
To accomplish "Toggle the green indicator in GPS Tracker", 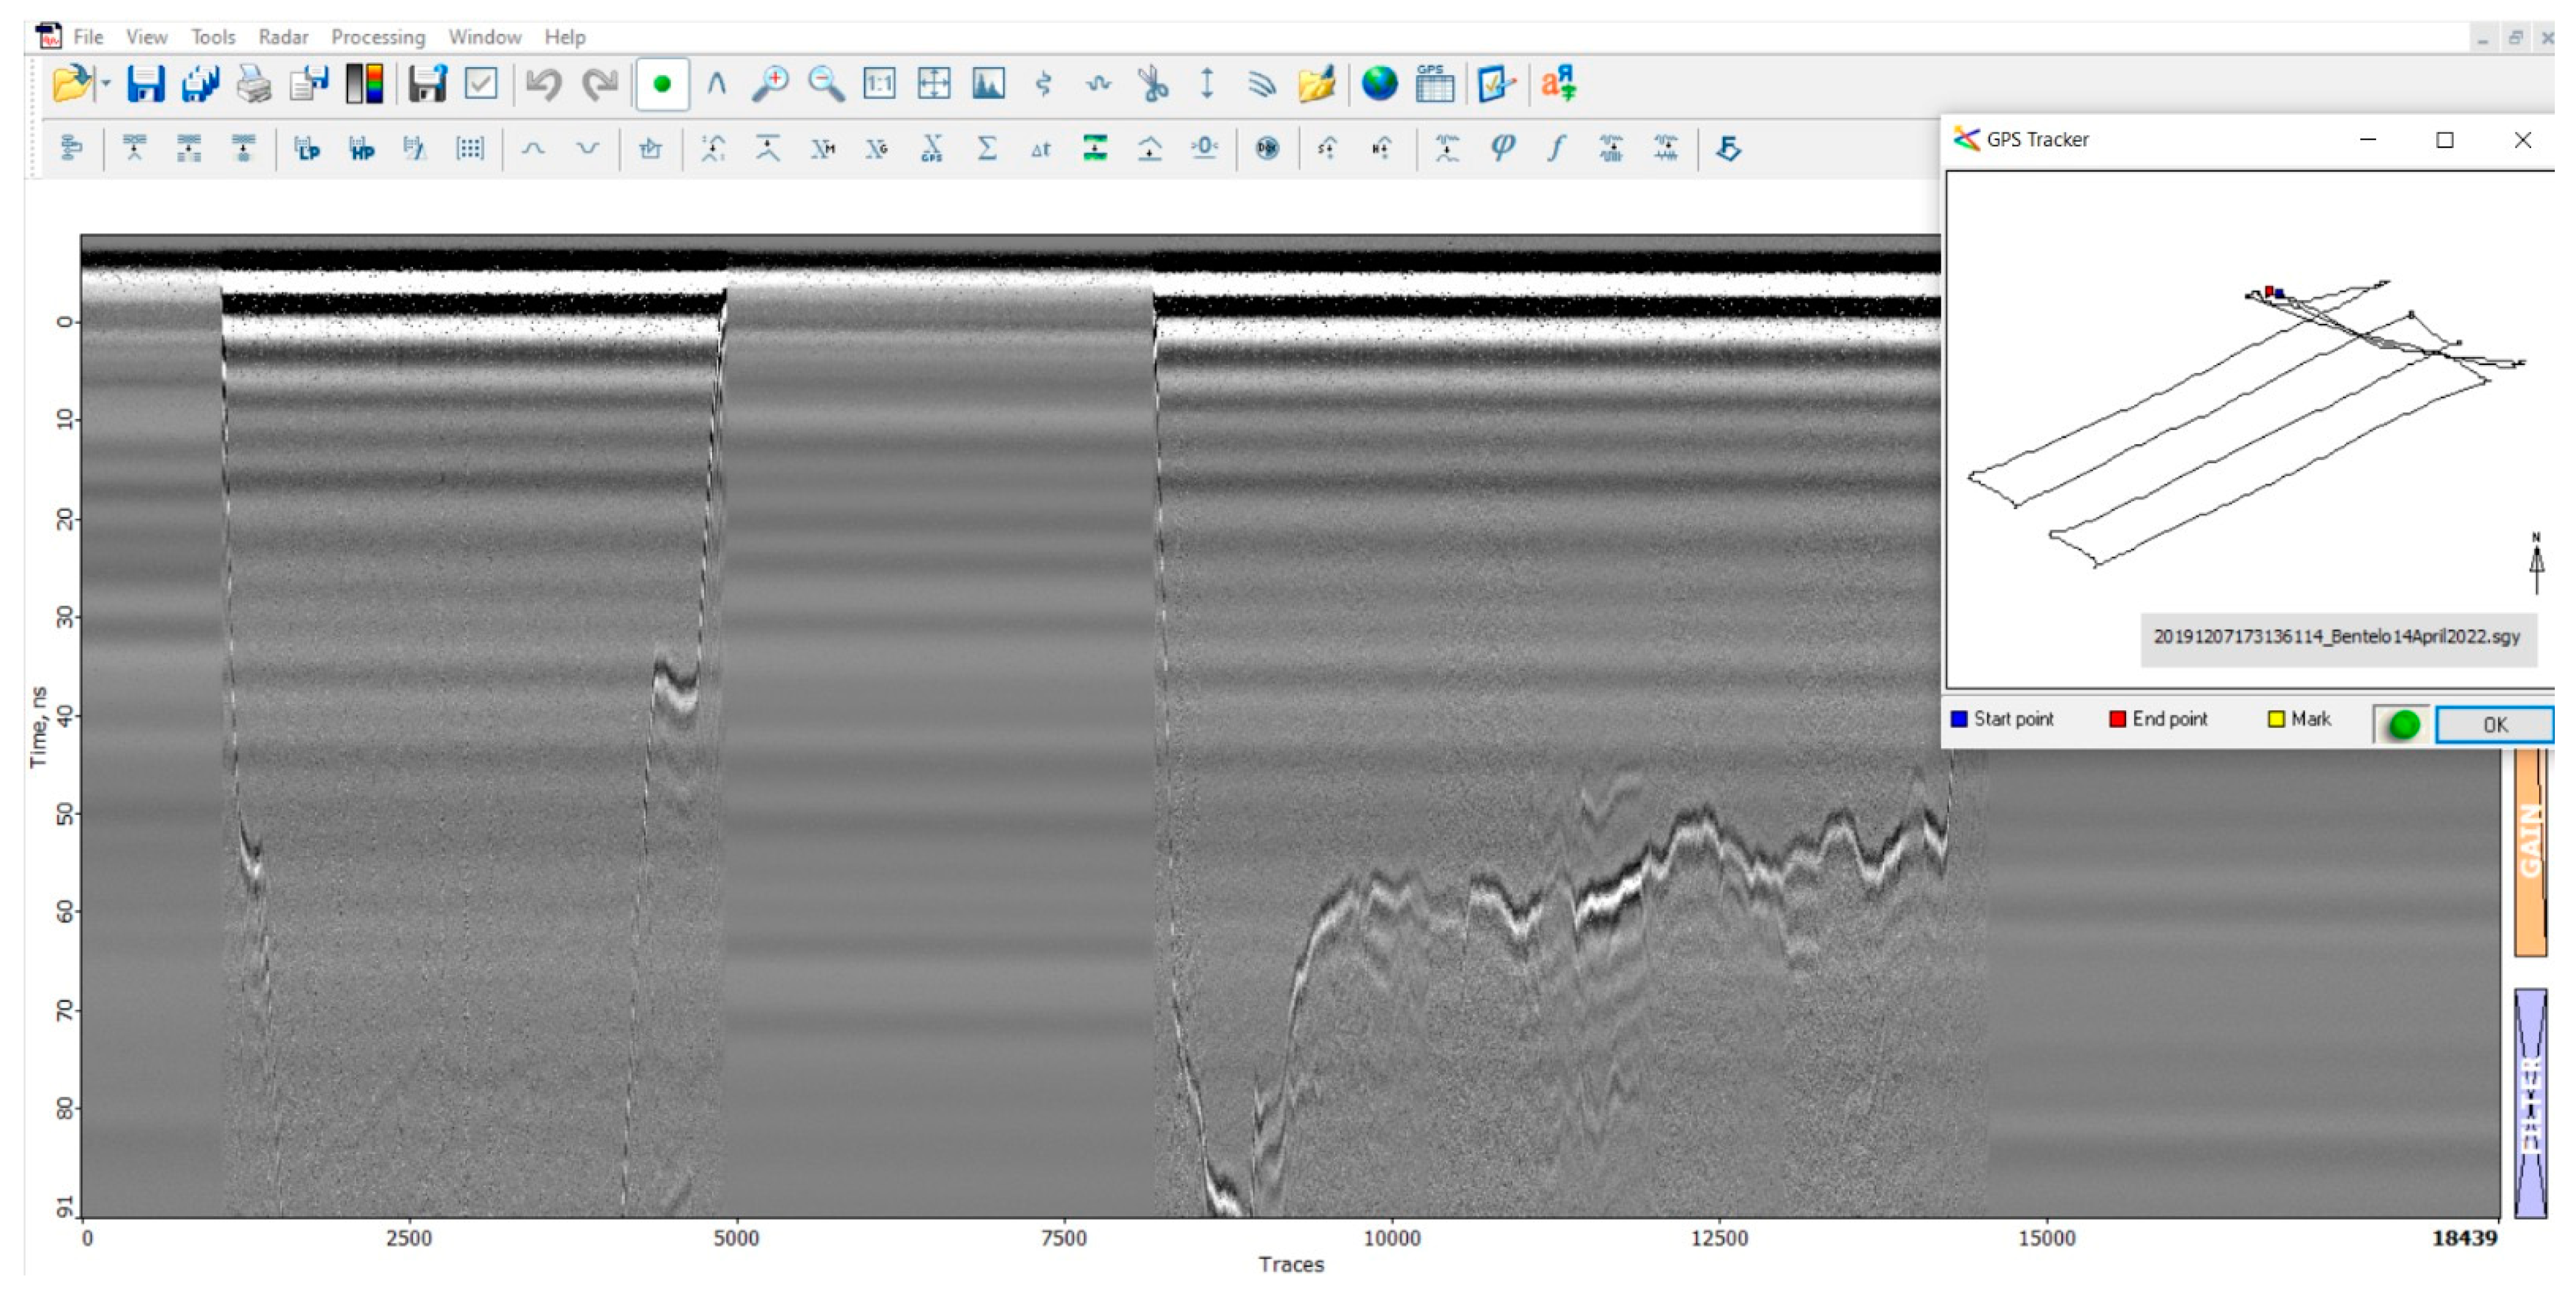I will pos(2403,724).
